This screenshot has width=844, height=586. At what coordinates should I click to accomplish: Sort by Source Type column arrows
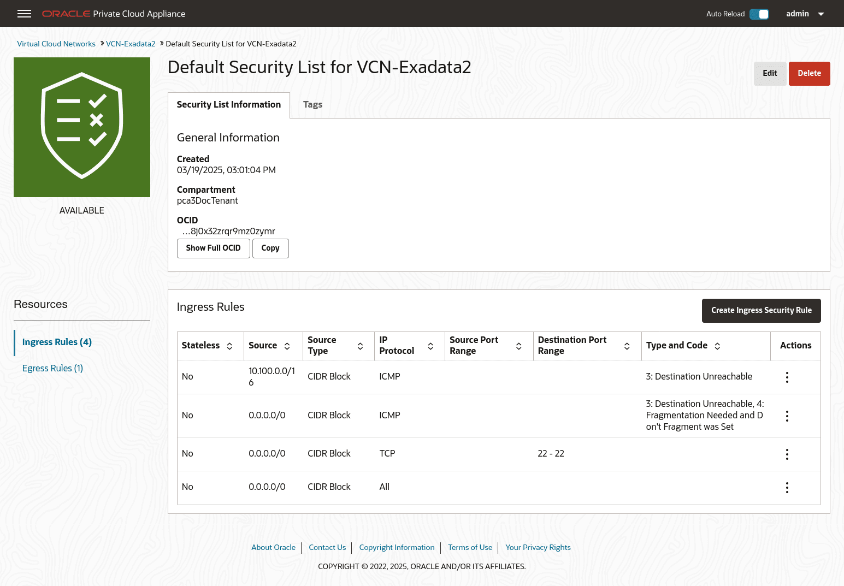pyautogui.click(x=360, y=346)
